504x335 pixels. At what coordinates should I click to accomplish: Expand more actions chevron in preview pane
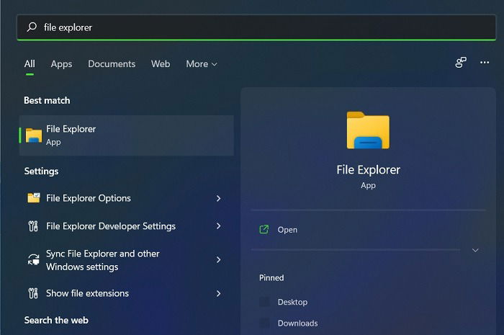[475, 250]
